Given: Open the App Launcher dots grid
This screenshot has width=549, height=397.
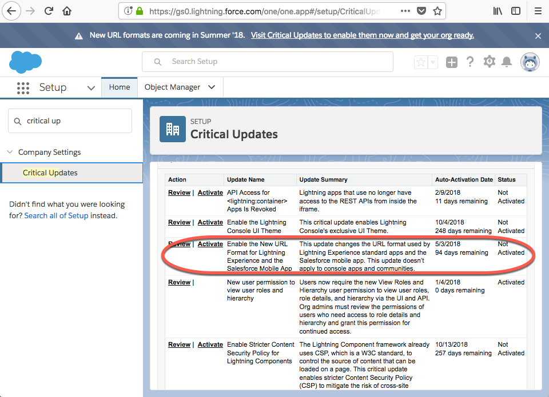Looking at the screenshot, I should pos(23,88).
